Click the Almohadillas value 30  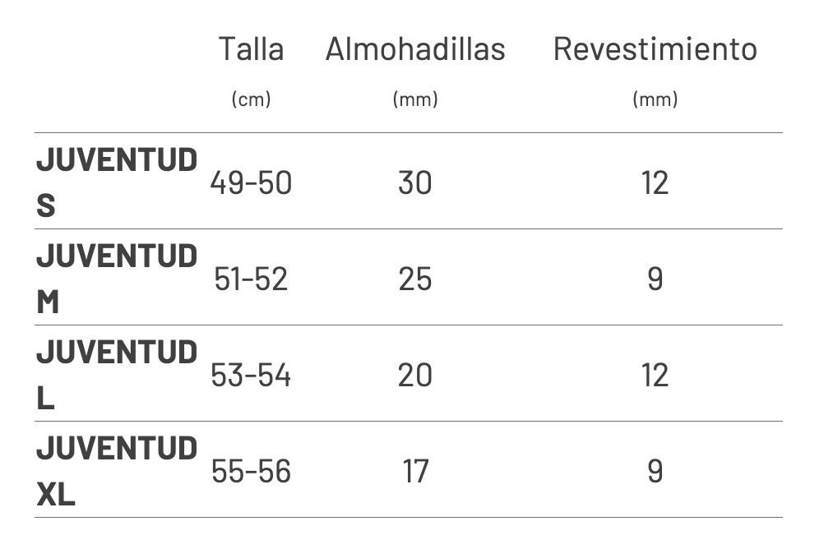click(415, 182)
